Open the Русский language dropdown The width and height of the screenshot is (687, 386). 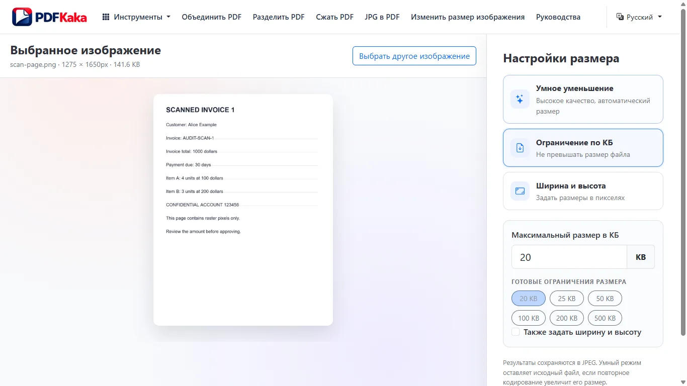pyautogui.click(x=639, y=17)
